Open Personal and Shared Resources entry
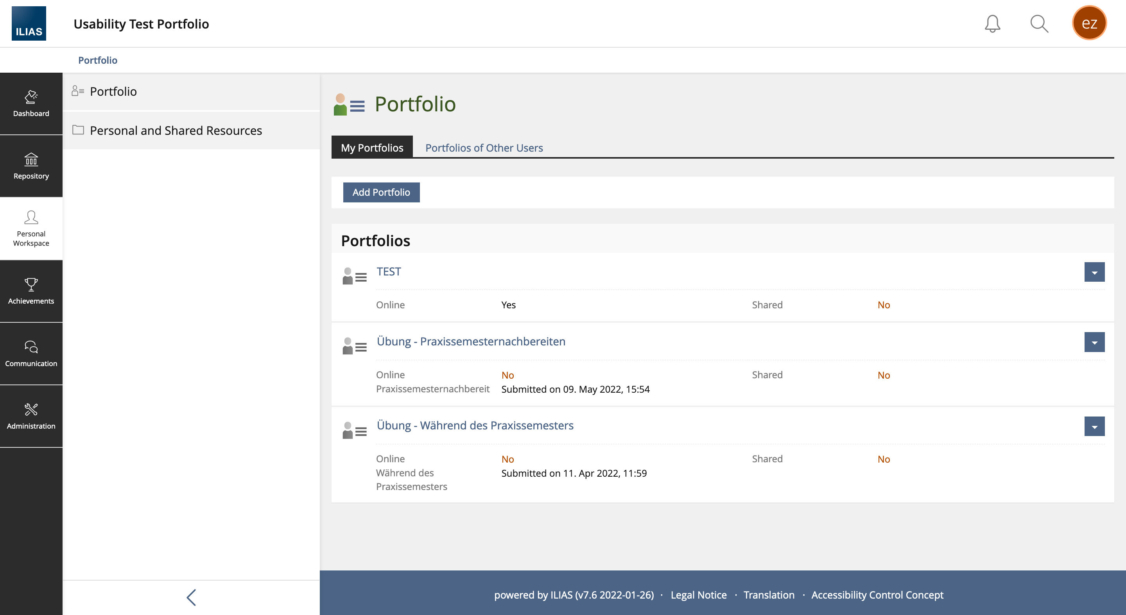Screen dimensions: 1126x615 (176, 131)
